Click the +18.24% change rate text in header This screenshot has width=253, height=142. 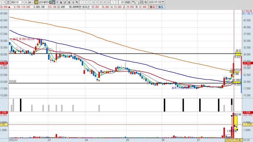pos(26,7)
